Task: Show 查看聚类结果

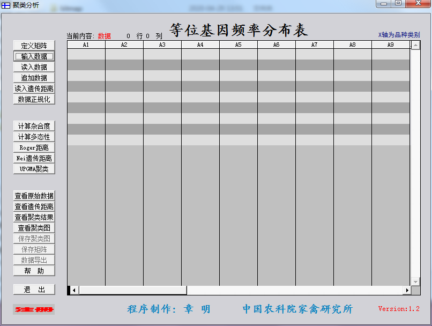Action: 34,217
